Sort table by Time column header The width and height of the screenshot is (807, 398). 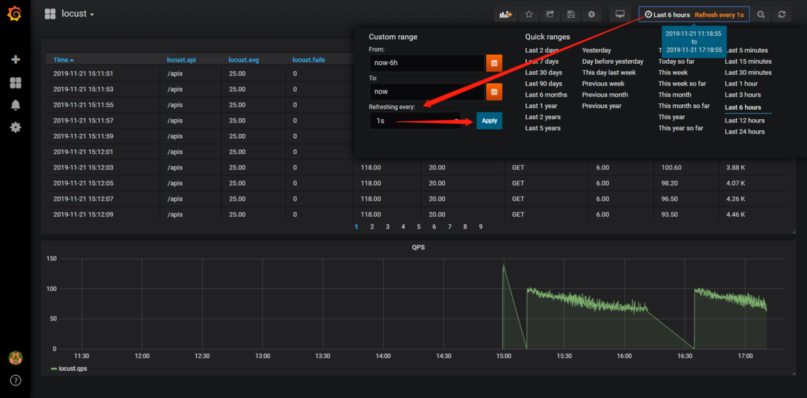click(x=64, y=60)
